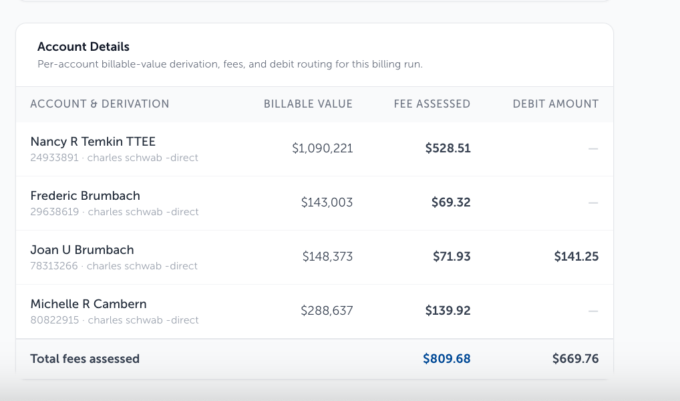Image resolution: width=680 pixels, height=401 pixels.
Task: Click the Account & Derivation column header
Action: click(100, 104)
